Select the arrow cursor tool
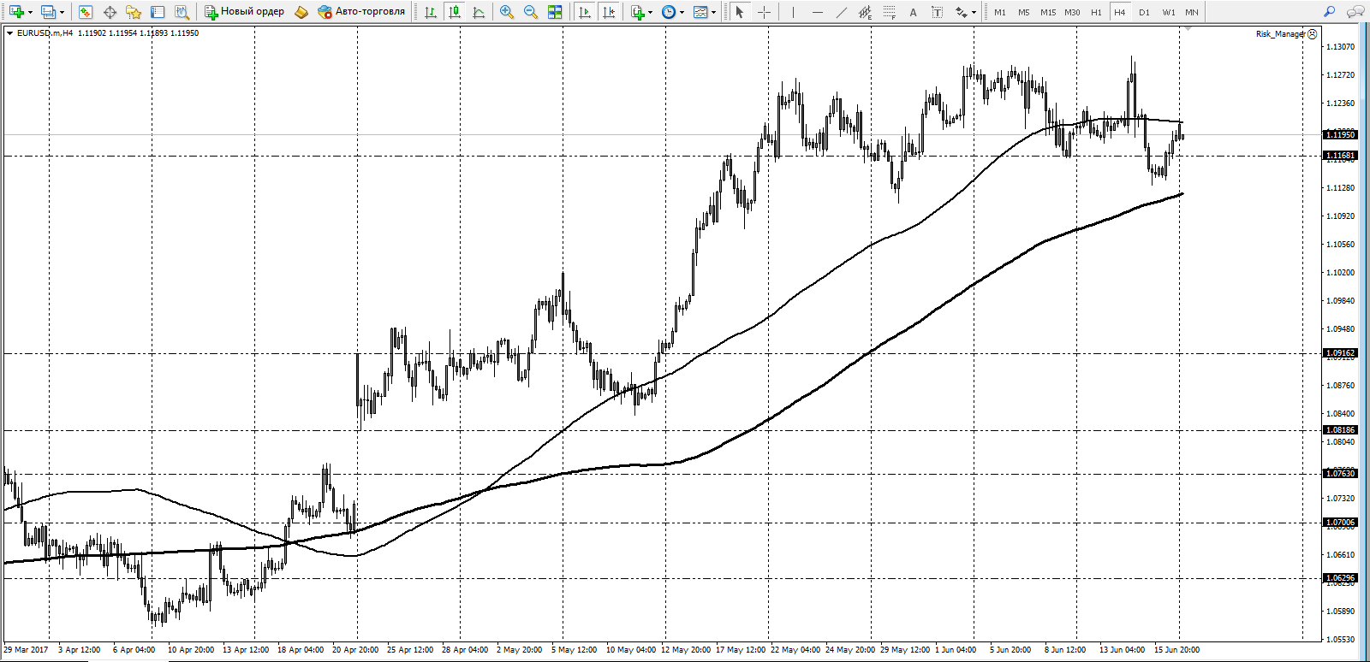Viewport: 1370px width, 662px height. [x=740, y=12]
